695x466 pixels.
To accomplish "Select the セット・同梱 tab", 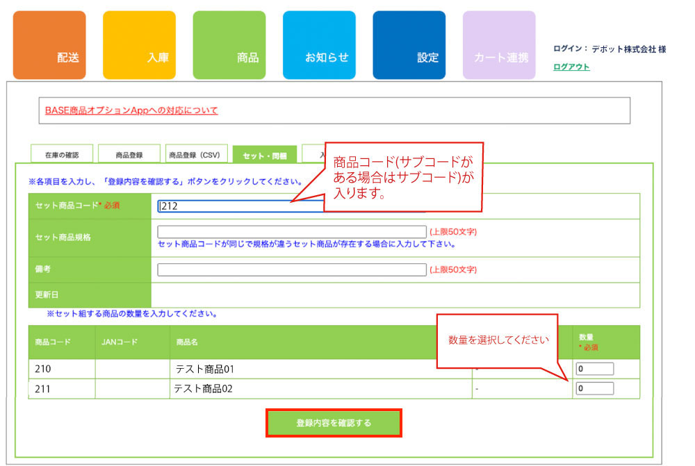I will tap(264, 155).
